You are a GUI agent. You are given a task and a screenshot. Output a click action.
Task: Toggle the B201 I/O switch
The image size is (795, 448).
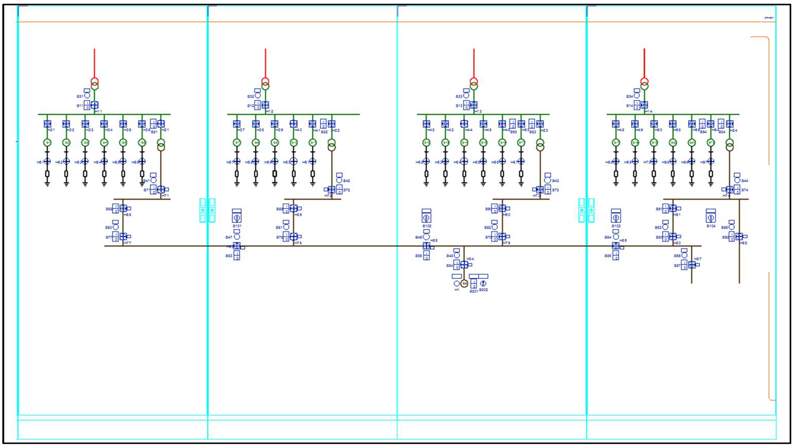coord(474,283)
